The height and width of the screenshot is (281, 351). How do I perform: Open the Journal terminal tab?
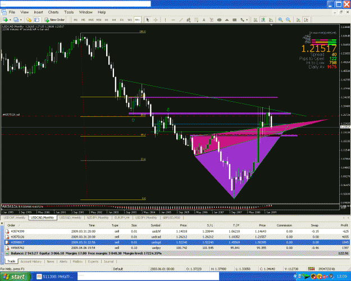pos(108,261)
